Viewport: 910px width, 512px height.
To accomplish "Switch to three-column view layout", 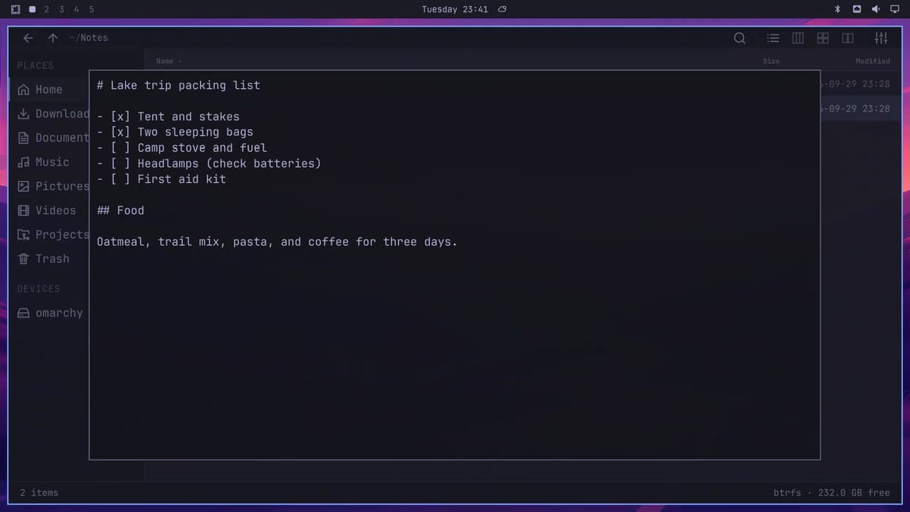I will pyautogui.click(x=798, y=38).
